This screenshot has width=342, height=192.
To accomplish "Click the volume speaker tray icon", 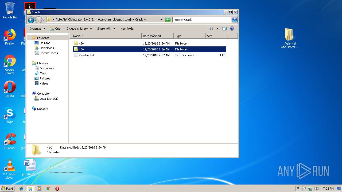I will click(317, 189).
